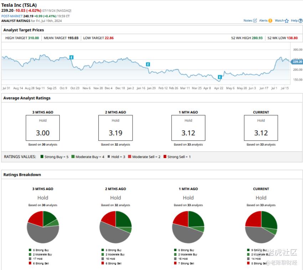
Task: Click the orange Alerts bell icon
Action: pyautogui.click(x=270, y=20)
